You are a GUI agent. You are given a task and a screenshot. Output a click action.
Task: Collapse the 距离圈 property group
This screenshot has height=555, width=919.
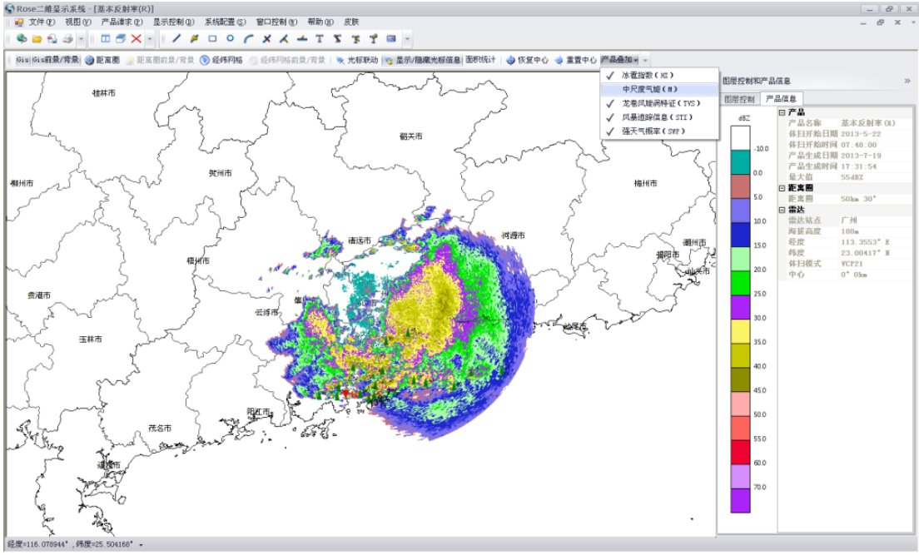(x=782, y=188)
